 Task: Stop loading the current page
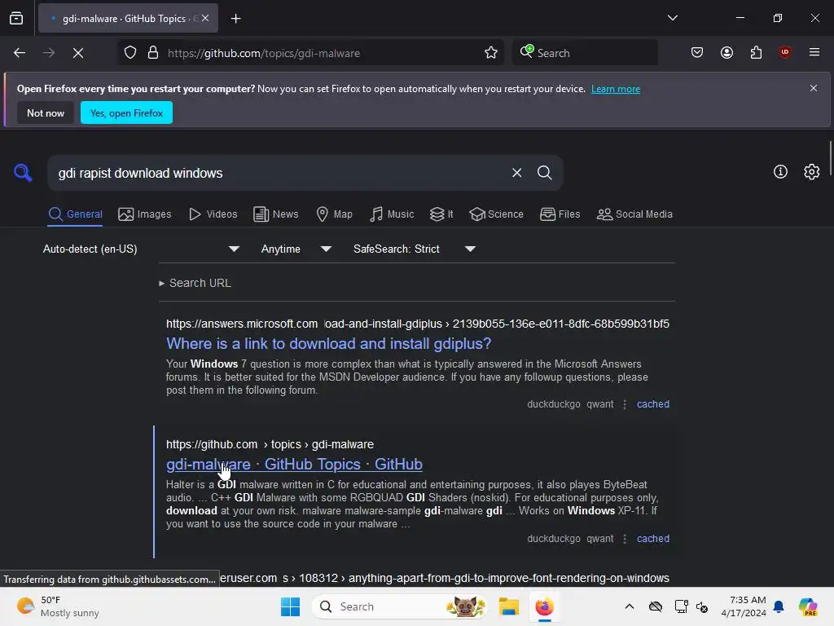pos(78,53)
